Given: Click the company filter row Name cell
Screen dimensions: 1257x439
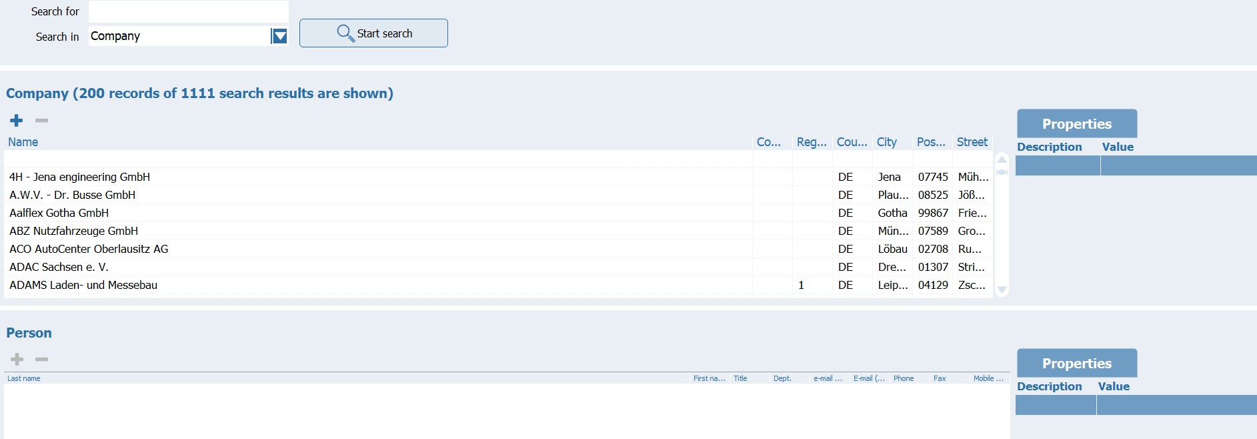Looking at the screenshot, I should (379, 159).
